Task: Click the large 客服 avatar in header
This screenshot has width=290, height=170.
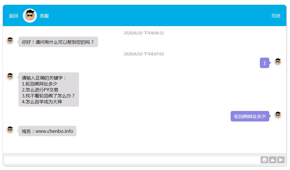Action: click(x=30, y=16)
